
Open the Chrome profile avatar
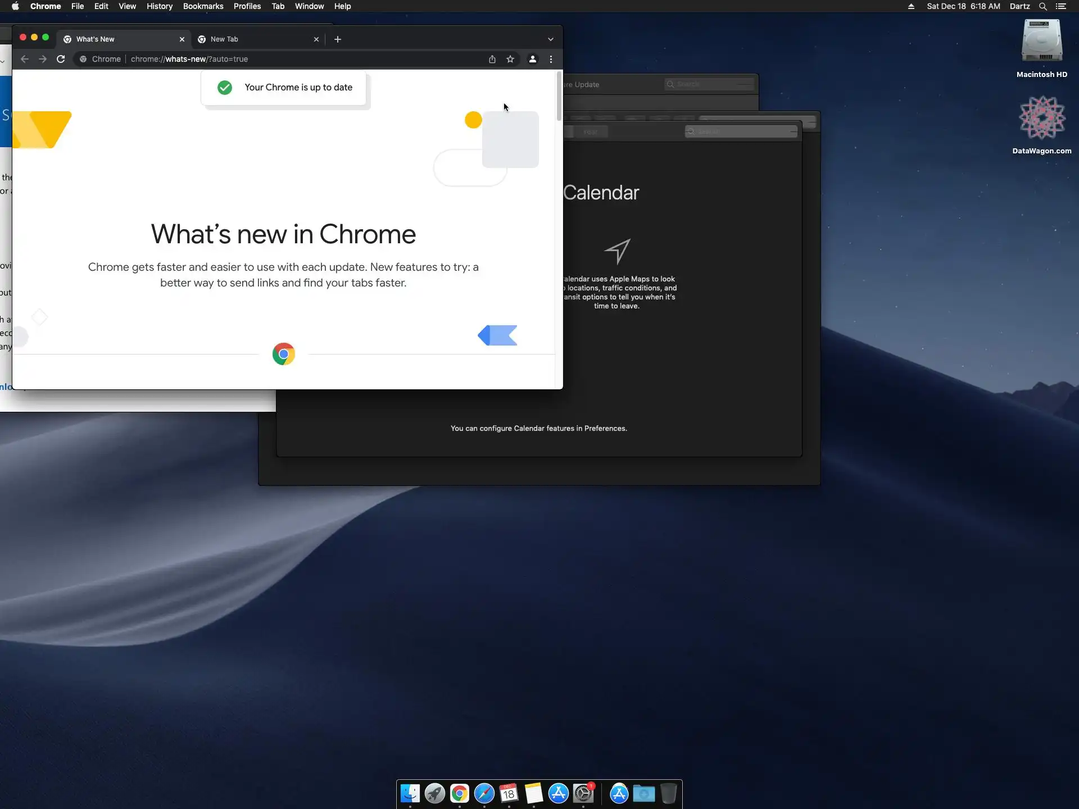tap(532, 59)
